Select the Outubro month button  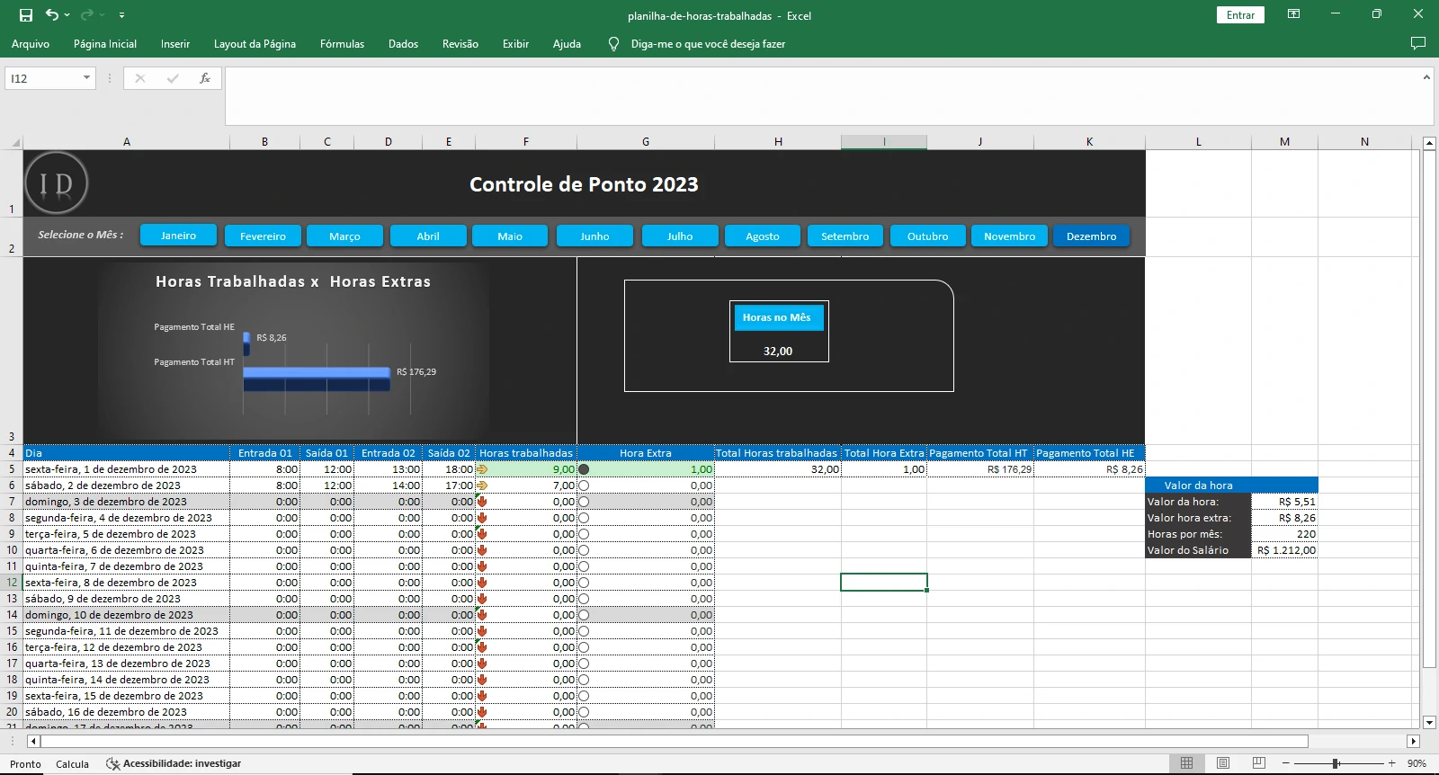pos(928,236)
